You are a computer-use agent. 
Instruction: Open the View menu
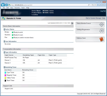click(x=12, y=8)
